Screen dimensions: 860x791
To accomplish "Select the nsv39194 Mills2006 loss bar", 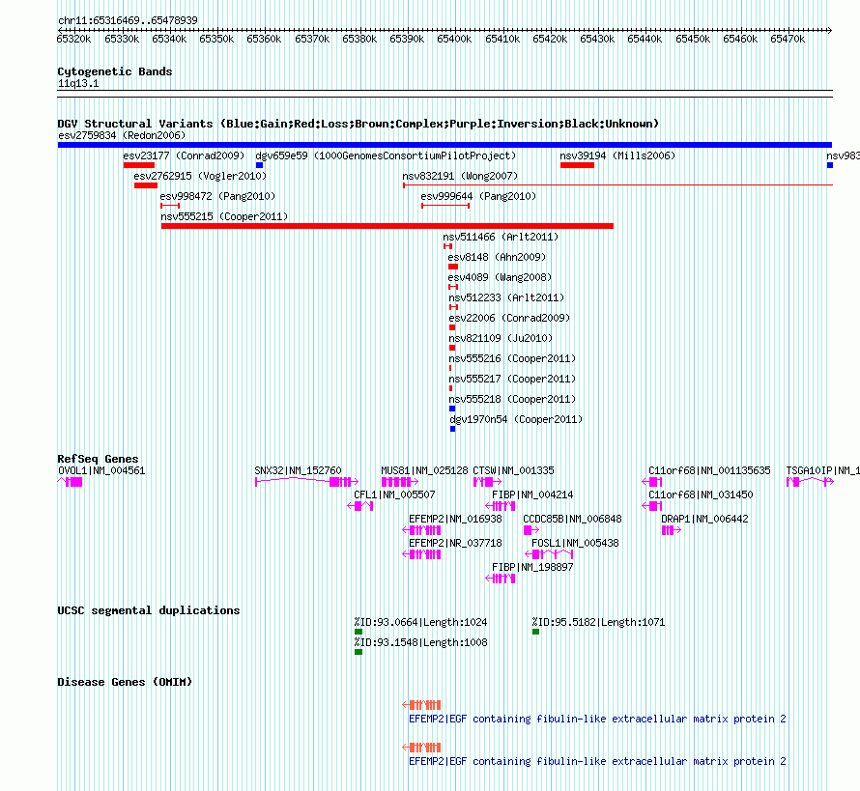I will click(x=577, y=165).
